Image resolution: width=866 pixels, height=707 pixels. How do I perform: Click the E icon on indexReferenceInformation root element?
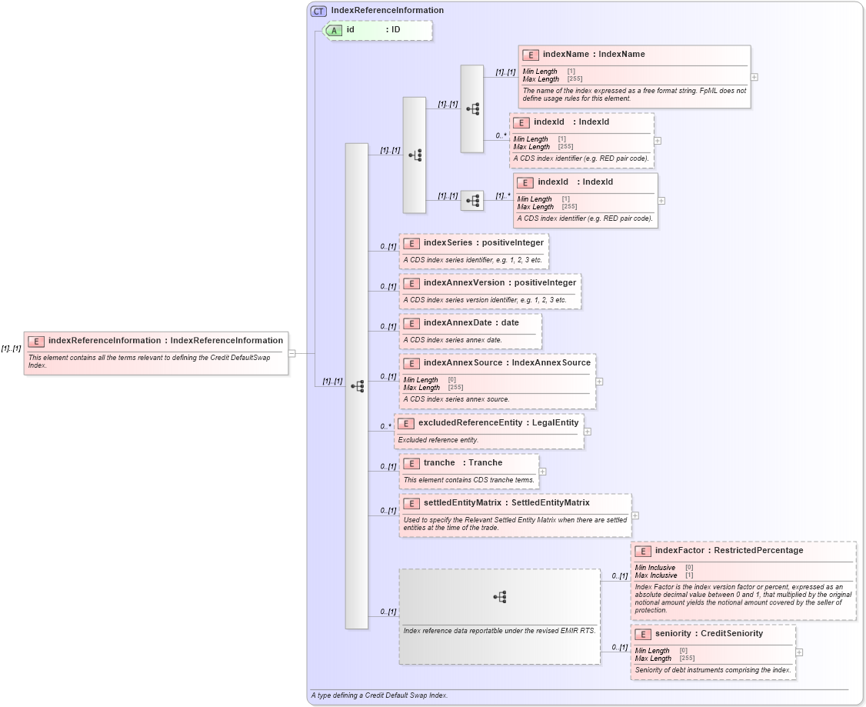pyautogui.click(x=35, y=340)
